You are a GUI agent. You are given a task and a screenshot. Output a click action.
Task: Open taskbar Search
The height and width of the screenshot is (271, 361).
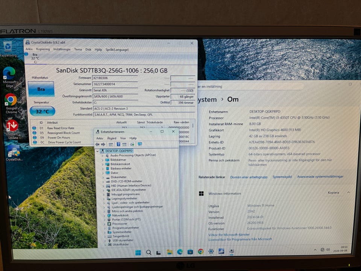149,252
